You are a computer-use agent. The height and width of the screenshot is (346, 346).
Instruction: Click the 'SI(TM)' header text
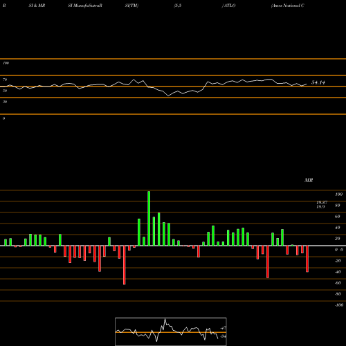[131, 6]
